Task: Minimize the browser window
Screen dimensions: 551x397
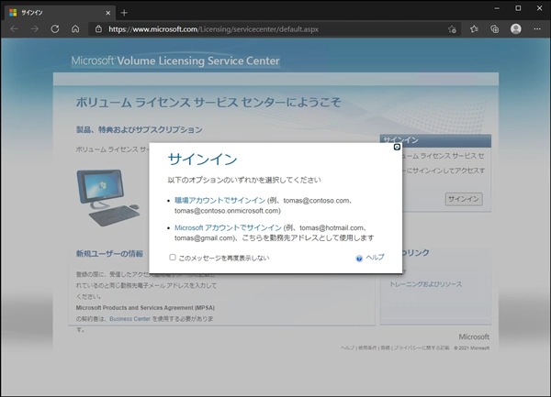Action: (x=497, y=8)
